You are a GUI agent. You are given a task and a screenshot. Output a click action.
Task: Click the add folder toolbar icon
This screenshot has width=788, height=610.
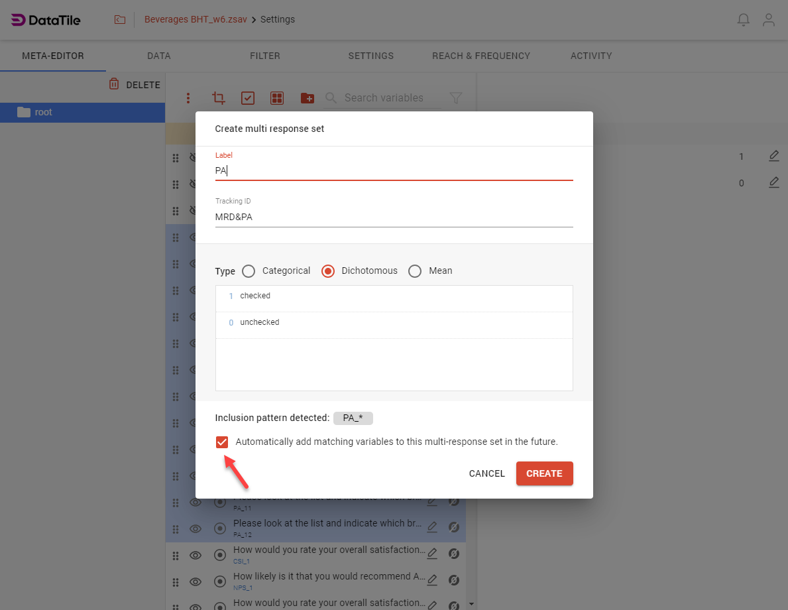[x=307, y=98]
